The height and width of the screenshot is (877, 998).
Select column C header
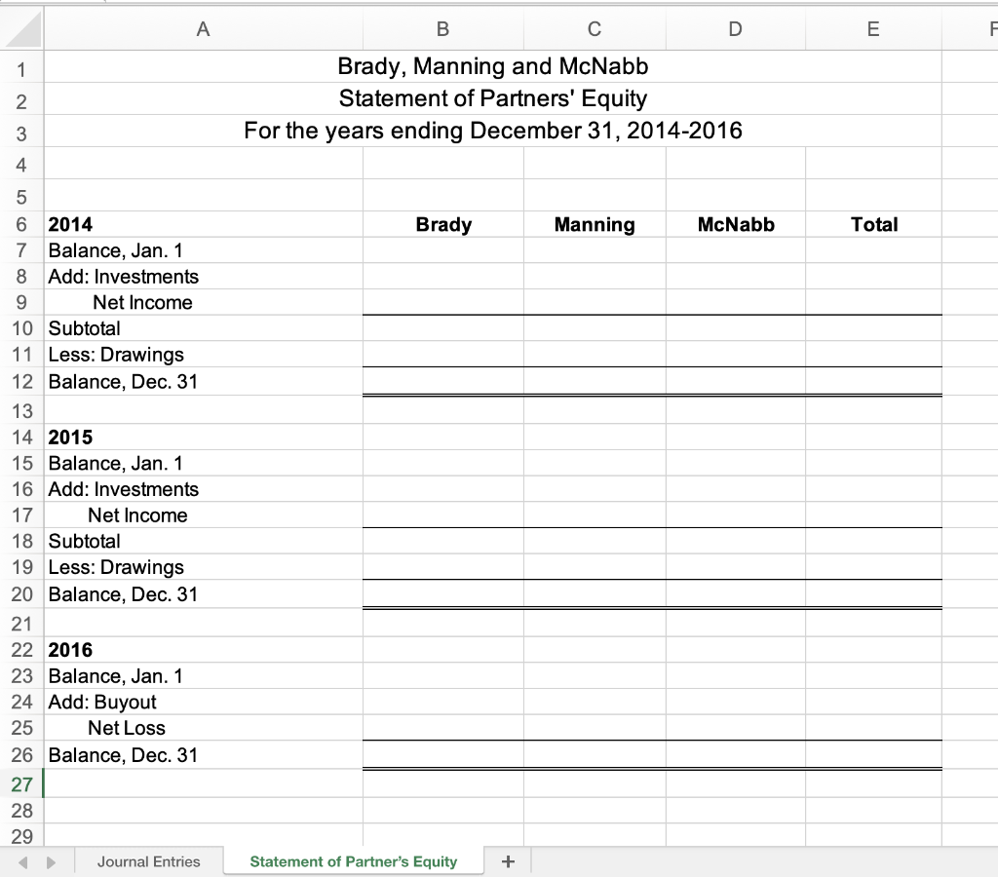(595, 28)
